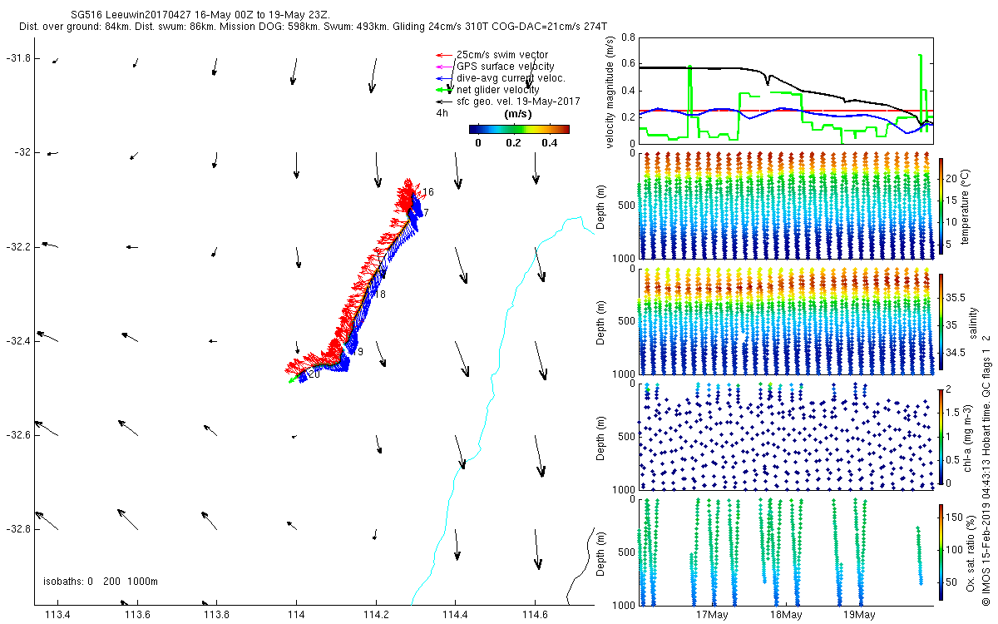Select the 17May time axis tick label

tap(712, 616)
